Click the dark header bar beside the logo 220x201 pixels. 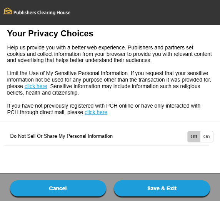(145, 12)
